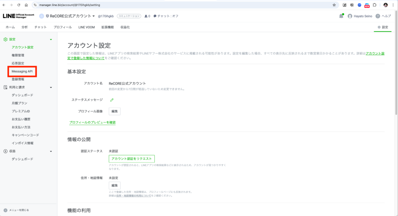
Task: Collapse the 設定 sidebar section
Action: [x=51, y=40]
